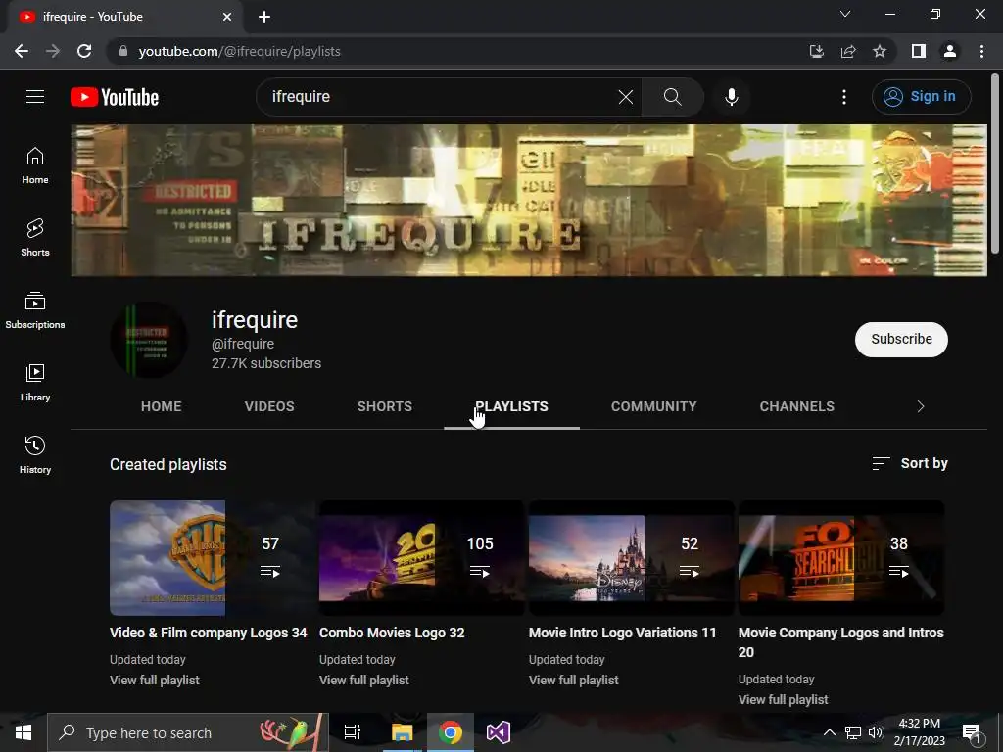Open Windows Start menu

(x=24, y=732)
